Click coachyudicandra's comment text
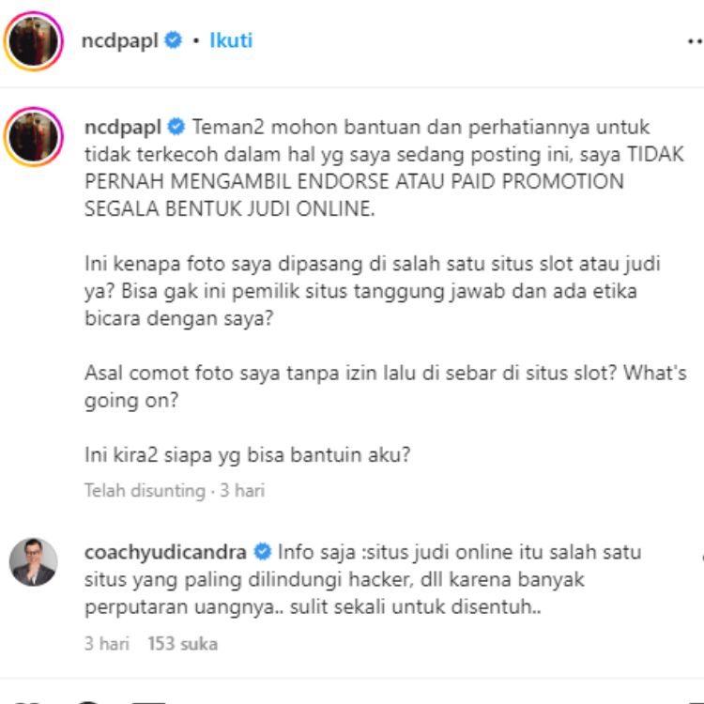The width and height of the screenshot is (704, 704). (x=362, y=579)
